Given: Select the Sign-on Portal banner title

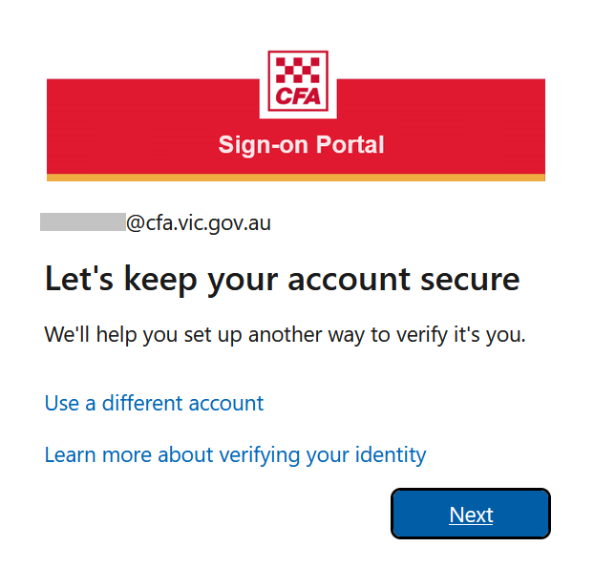Looking at the screenshot, I should pyautogui.click(x=301, y=145).
